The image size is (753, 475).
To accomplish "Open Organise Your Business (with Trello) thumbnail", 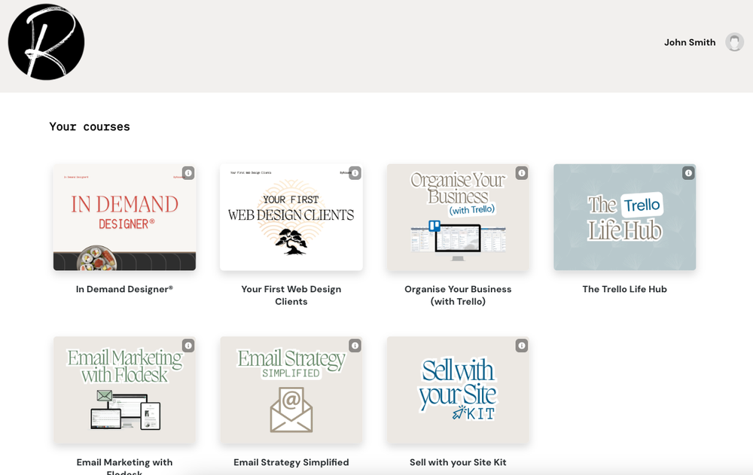I will [x=458, y=217].
